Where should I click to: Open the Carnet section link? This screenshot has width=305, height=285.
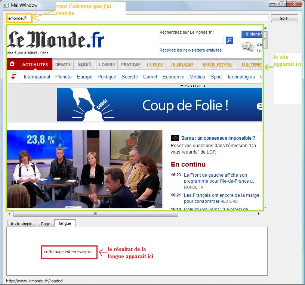[150, 77]
